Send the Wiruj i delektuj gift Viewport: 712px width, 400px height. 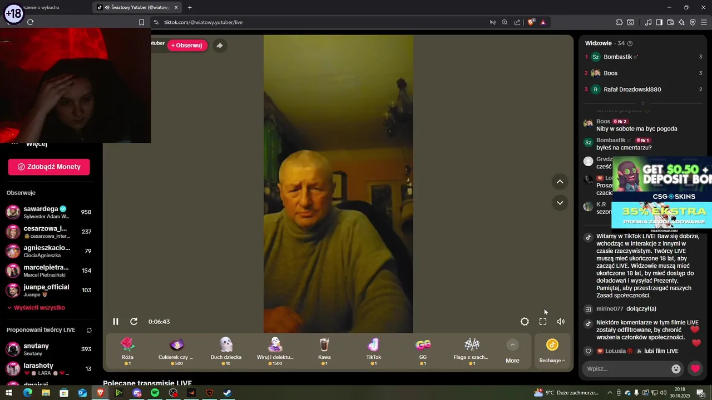click(x=275, y=351)
